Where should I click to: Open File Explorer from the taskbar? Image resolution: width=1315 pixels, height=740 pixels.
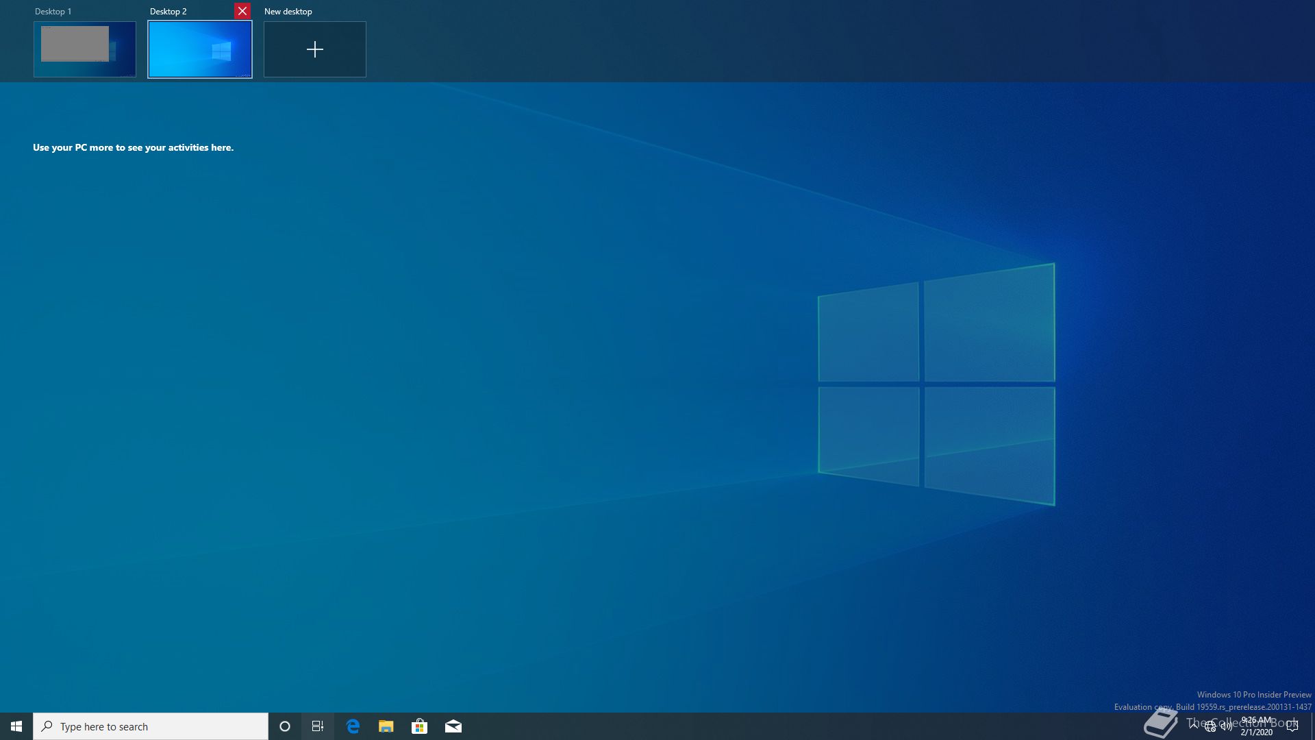click(386, 726)
